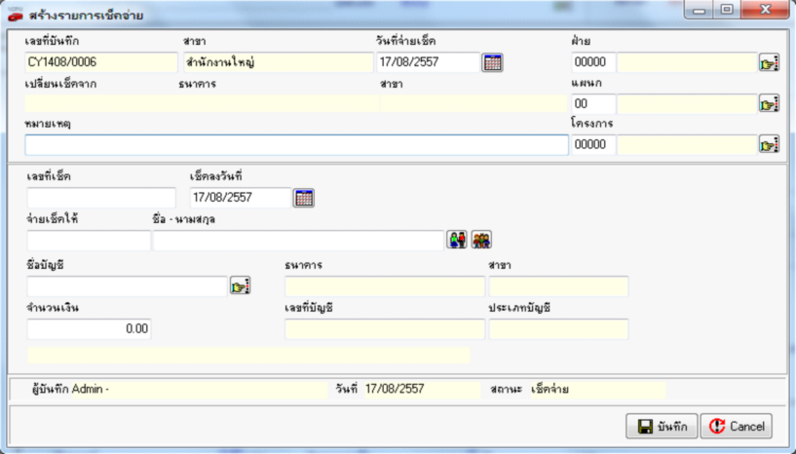796x454 pixels.
Task: Open calendar for เช็คลงวันที่ date
Action: [304, 198]
